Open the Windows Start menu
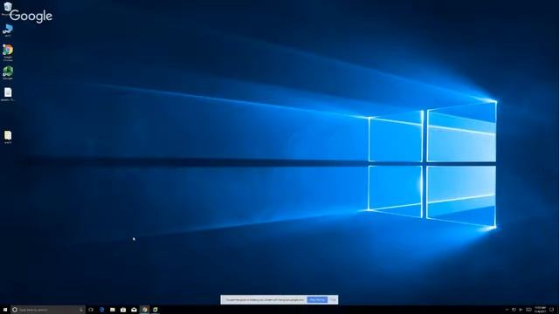This screenshot has width=559, height=314. point(5,310)
